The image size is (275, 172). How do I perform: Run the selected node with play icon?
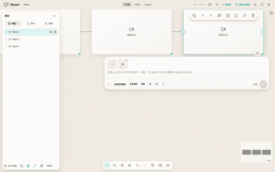coord(244,16)
